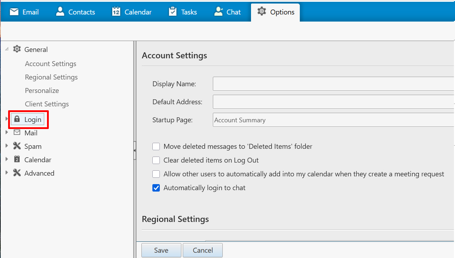Click the Email envelope icon
The image size is (455, 258).
(14, 12)
